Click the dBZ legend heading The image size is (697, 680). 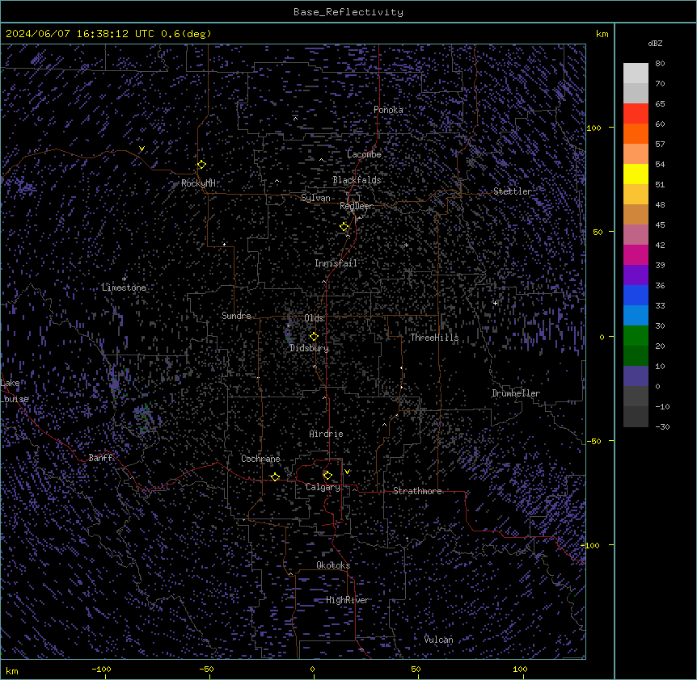pyautogui.click(x=655, y=43)
